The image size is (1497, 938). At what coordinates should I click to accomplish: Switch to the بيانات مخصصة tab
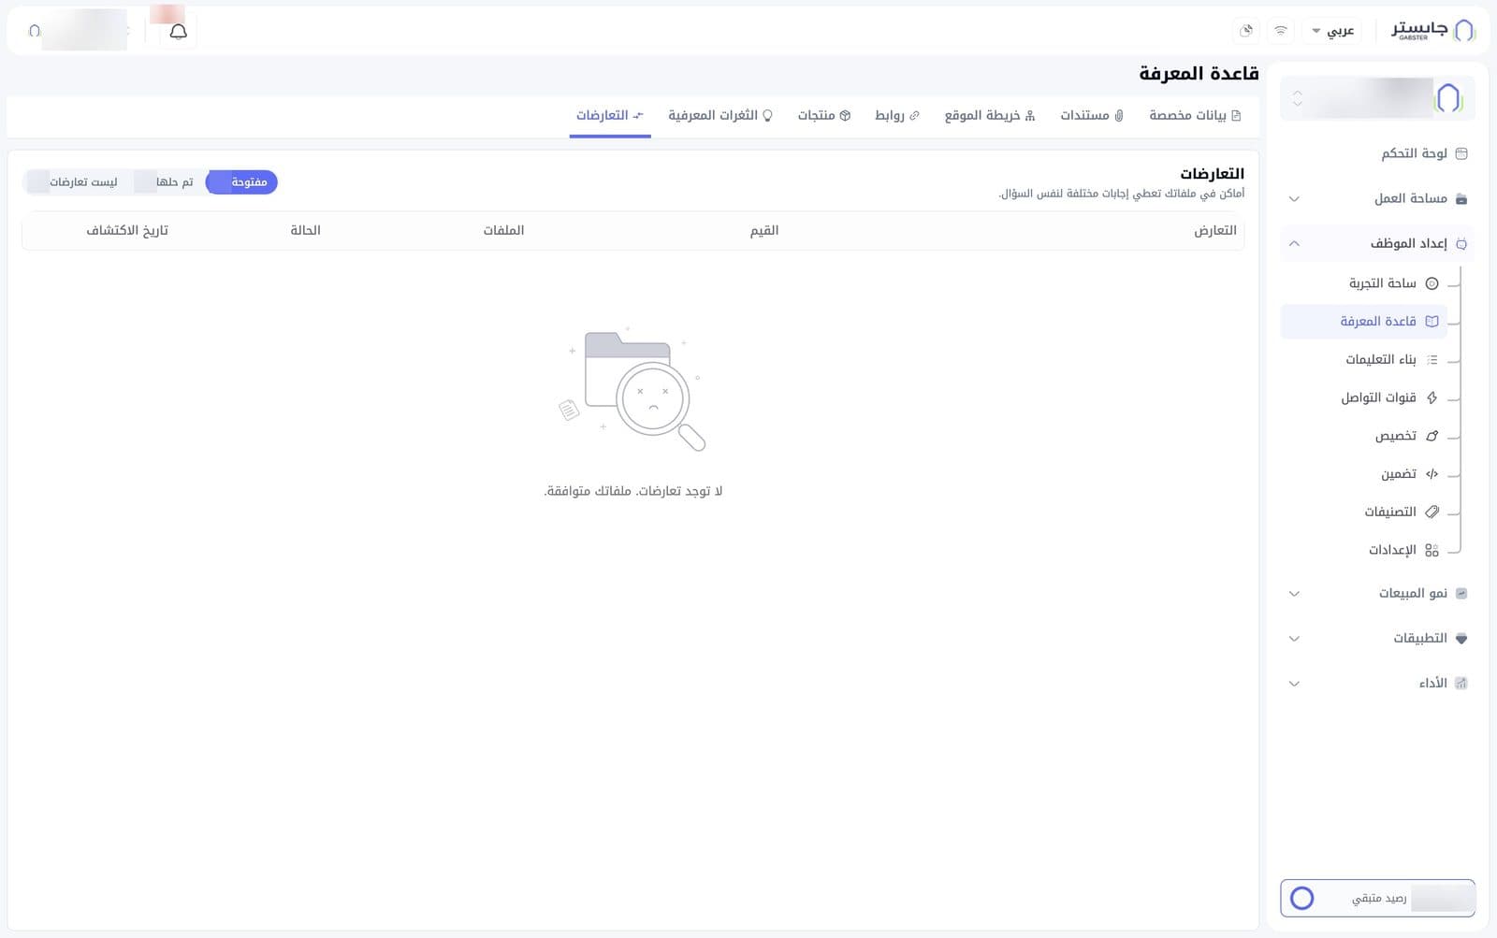tap(1195, 116)
